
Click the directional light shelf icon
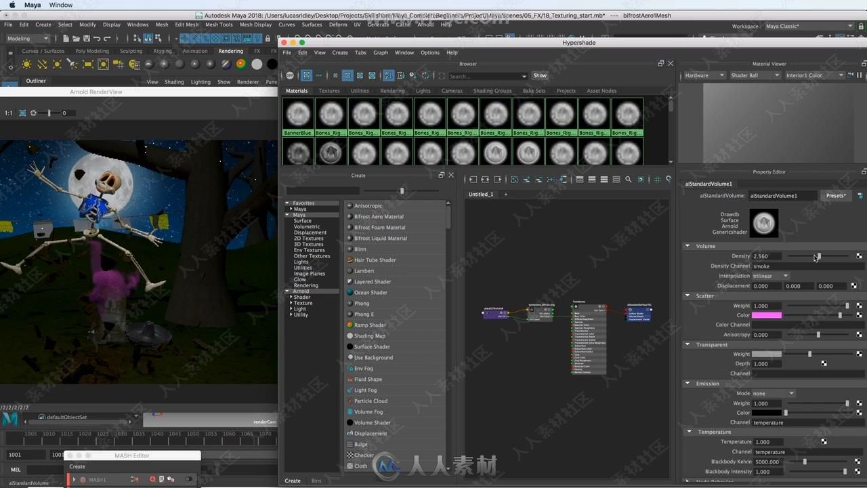[x=42, y=64]
